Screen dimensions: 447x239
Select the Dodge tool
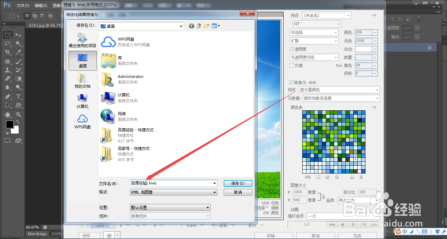pos(19,87)
